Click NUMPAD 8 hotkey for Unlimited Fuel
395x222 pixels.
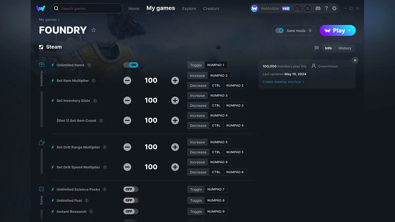click(216, 200)
